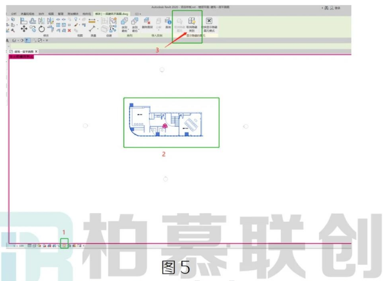Open detail level menu in view control bar

30,246
